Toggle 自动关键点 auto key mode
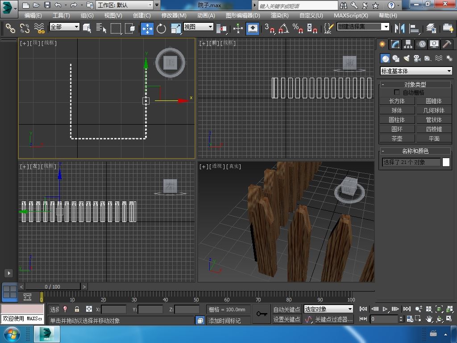457x343 pixels. 287,309
